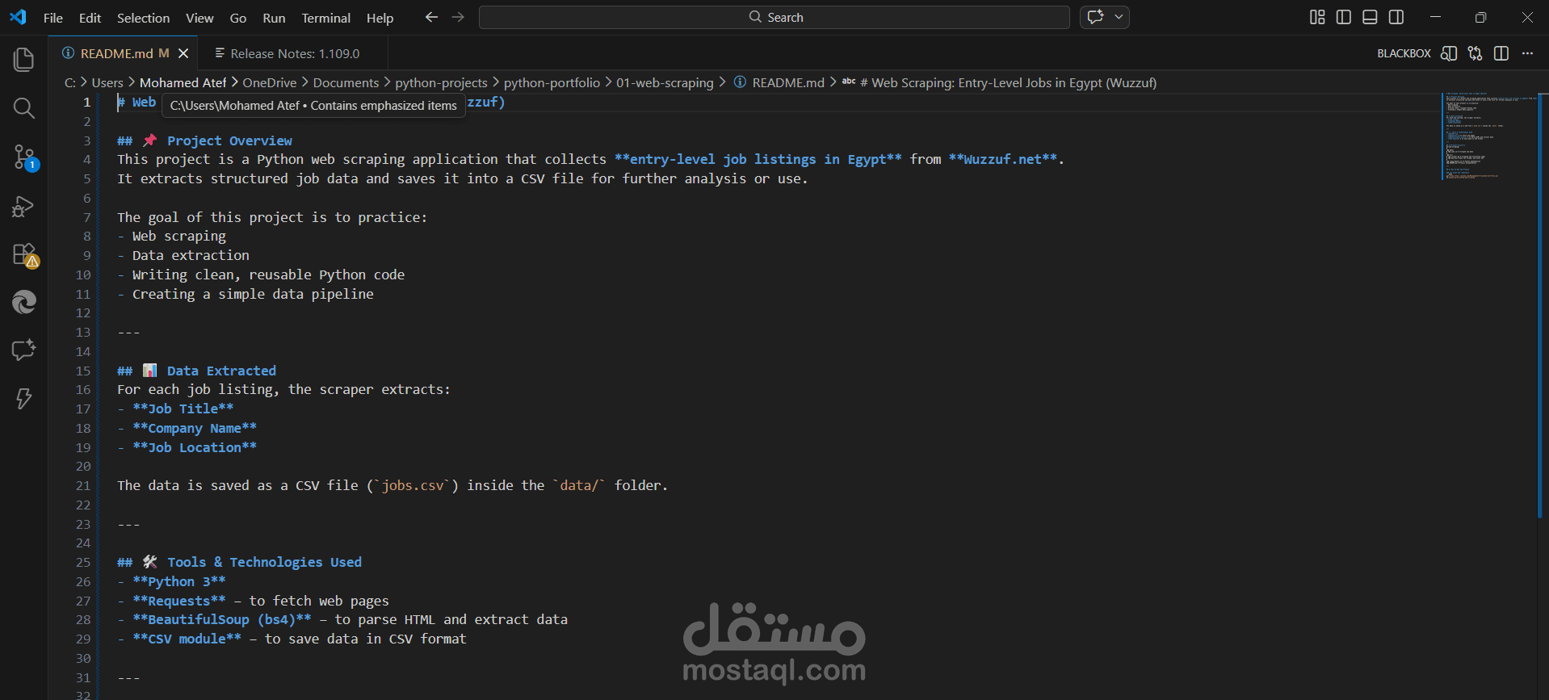Open the 01-web-scraping breadcrumb picker

click(x=665, y=82)
